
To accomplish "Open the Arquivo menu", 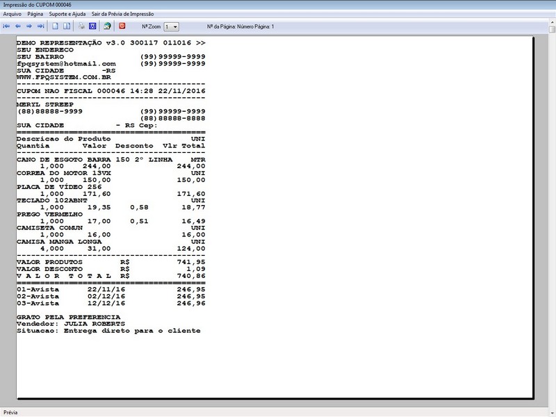I will coord(13,14).
